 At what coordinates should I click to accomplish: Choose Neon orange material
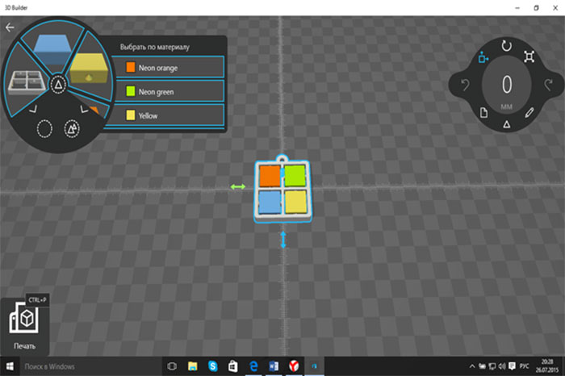(169, 67)
